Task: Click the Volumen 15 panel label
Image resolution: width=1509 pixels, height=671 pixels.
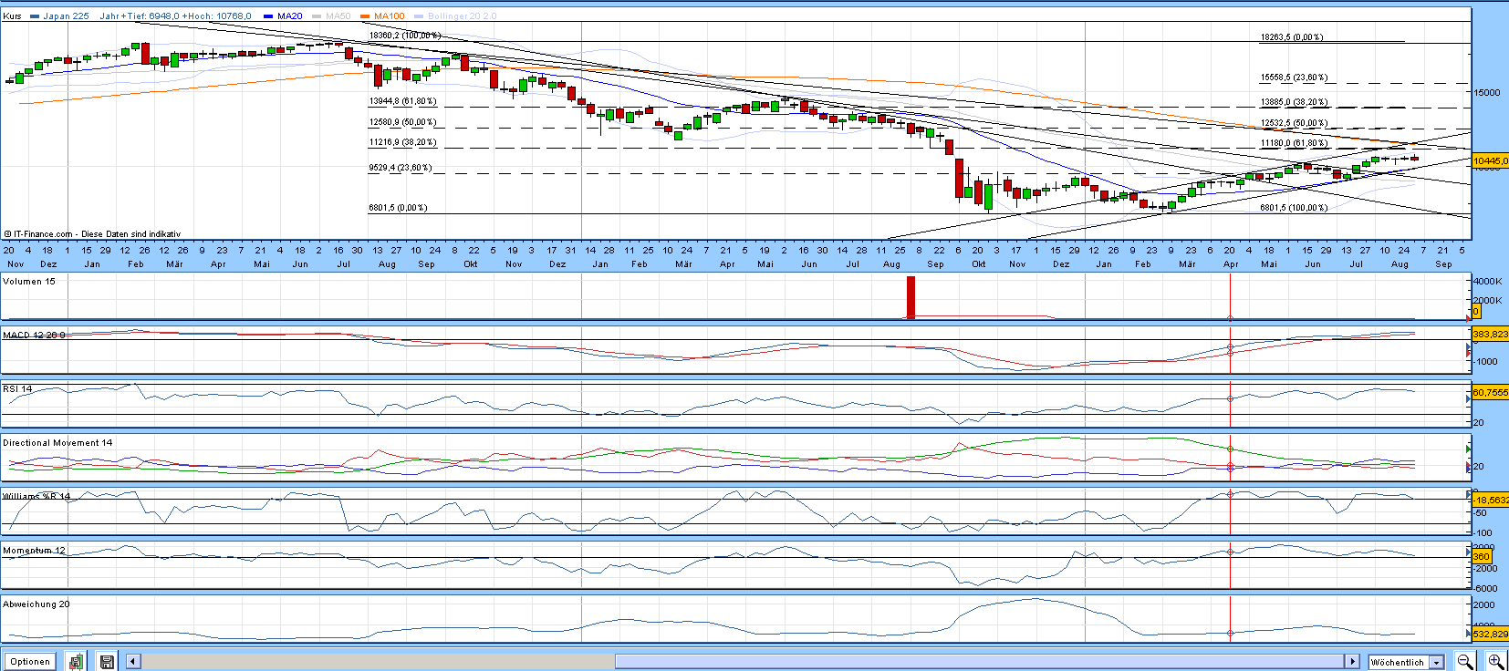Action: click(x=29, y=282)
